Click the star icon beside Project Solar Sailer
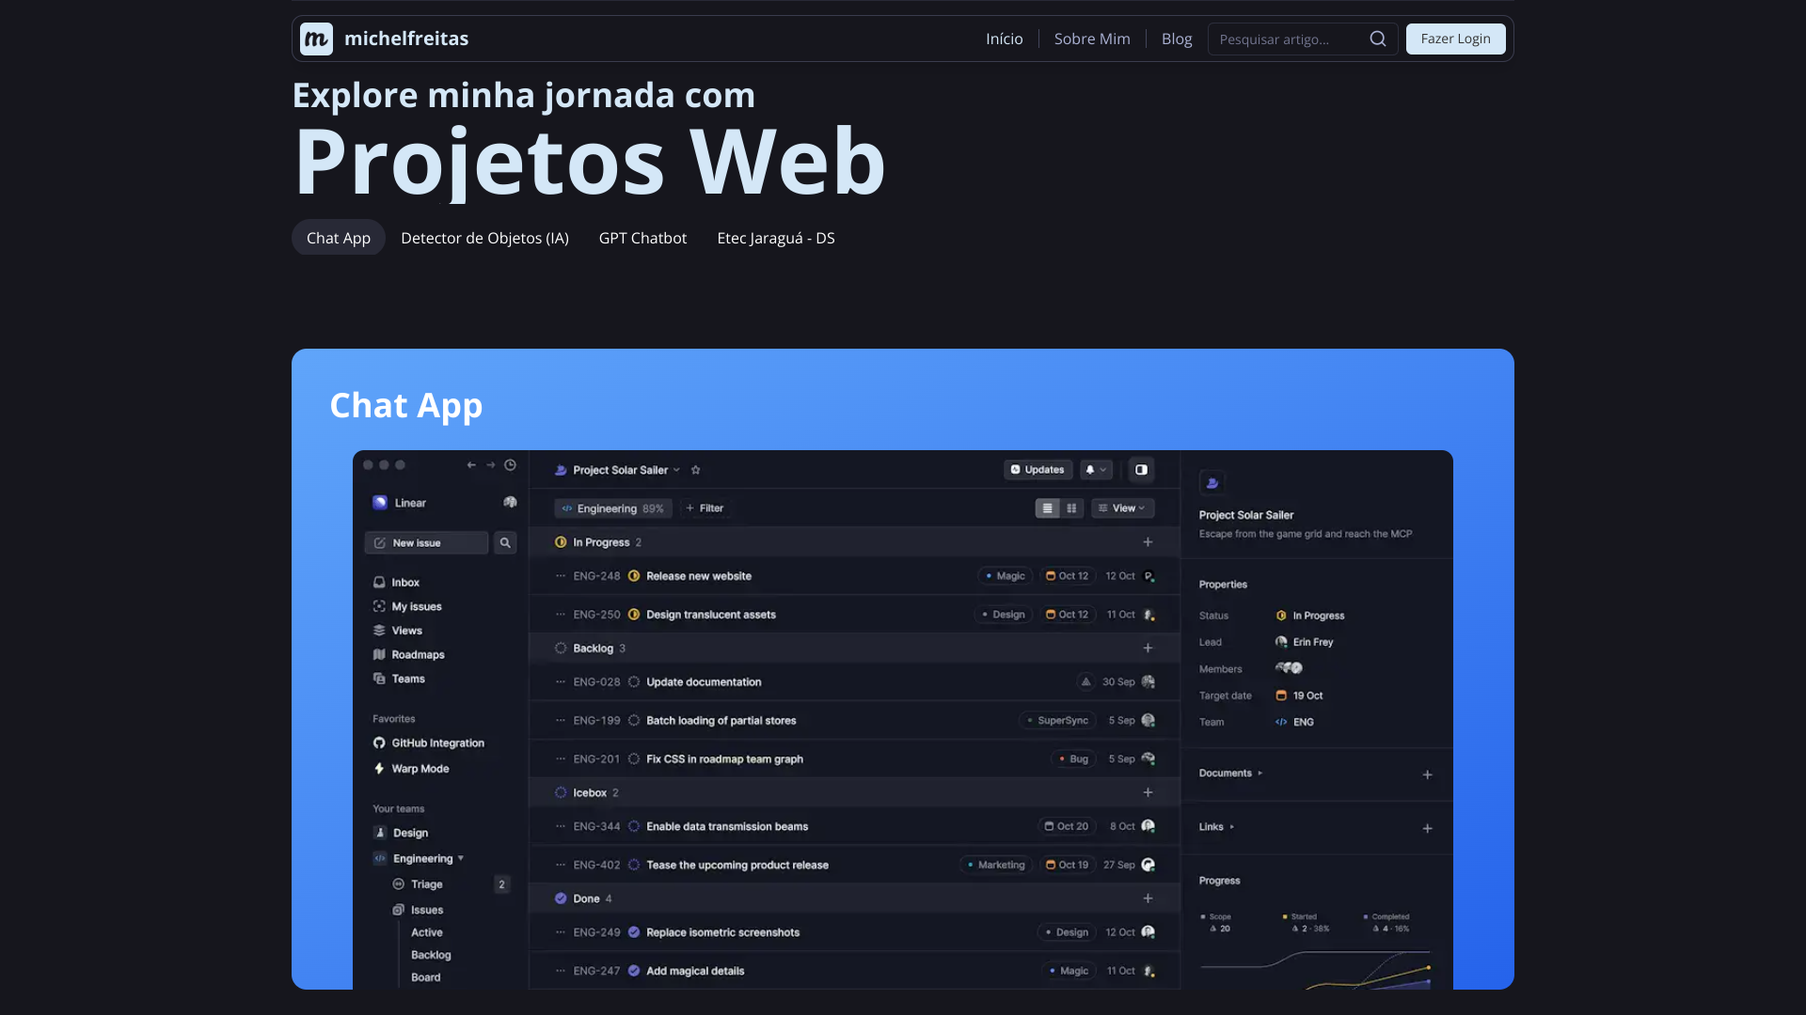 [x=695, y=470]
